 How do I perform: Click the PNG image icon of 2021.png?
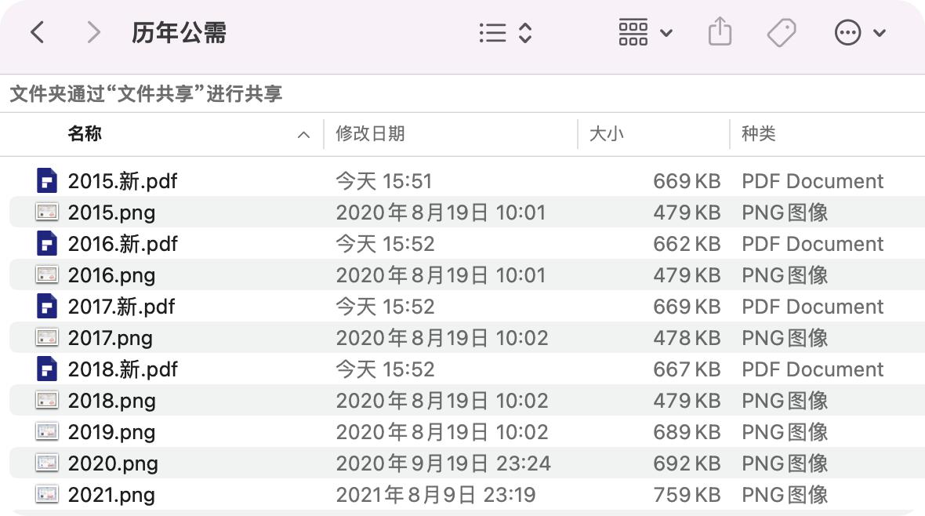(47, 494)
